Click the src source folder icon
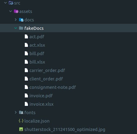 point(11,3)
